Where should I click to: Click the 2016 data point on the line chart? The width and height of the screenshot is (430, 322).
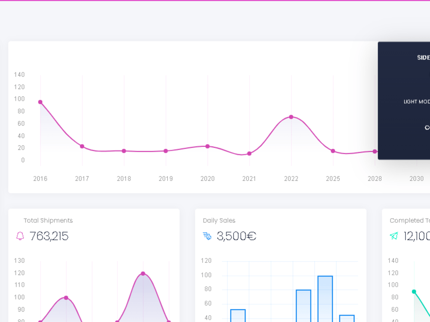click(40, 102)
